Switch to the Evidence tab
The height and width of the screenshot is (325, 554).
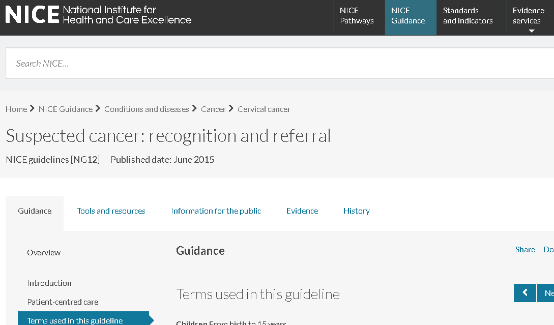pyautogui.click(x=302, y=211)
